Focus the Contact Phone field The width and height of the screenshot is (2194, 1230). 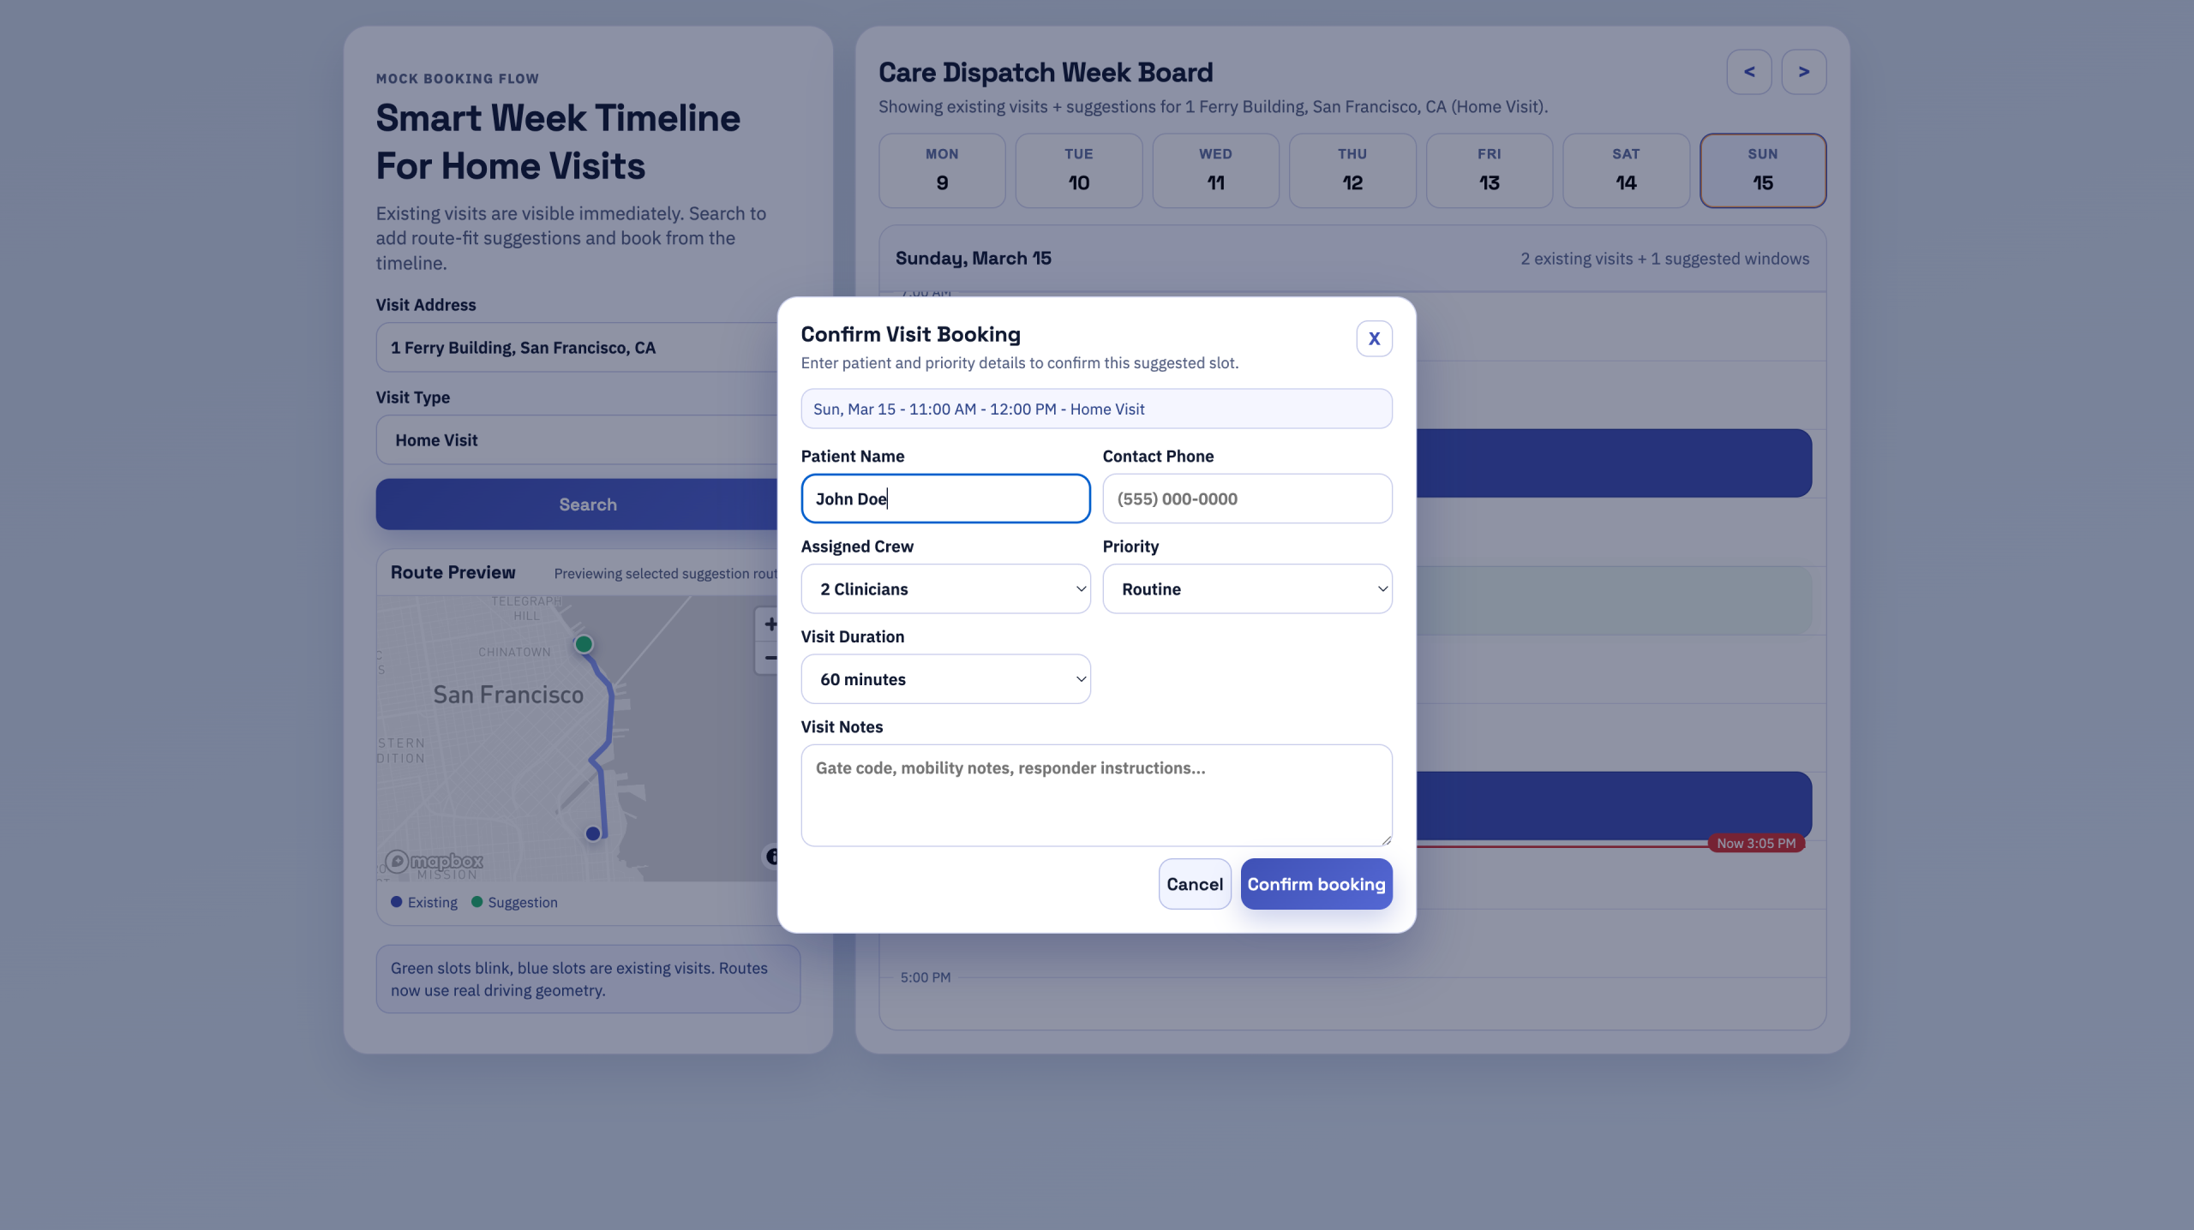[x=1246, y=499]
